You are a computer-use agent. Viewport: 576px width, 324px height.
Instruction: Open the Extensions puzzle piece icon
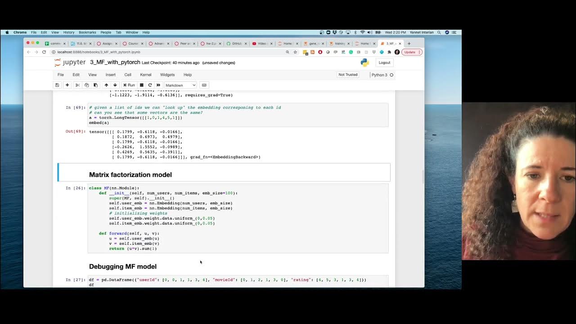click(389, 52)
